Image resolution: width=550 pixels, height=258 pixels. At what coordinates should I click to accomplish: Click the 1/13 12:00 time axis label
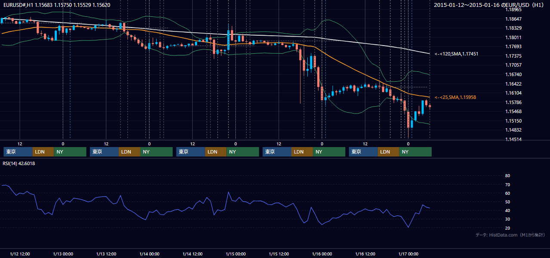(106, 254)
